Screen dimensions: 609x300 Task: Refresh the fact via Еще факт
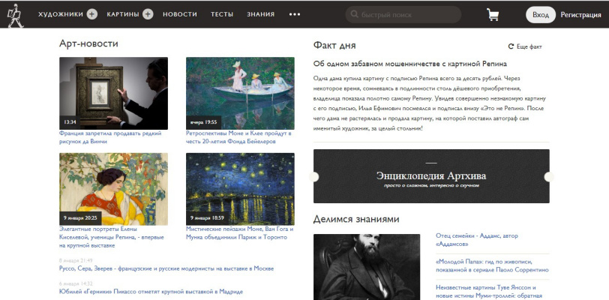[x=525, y=46]
